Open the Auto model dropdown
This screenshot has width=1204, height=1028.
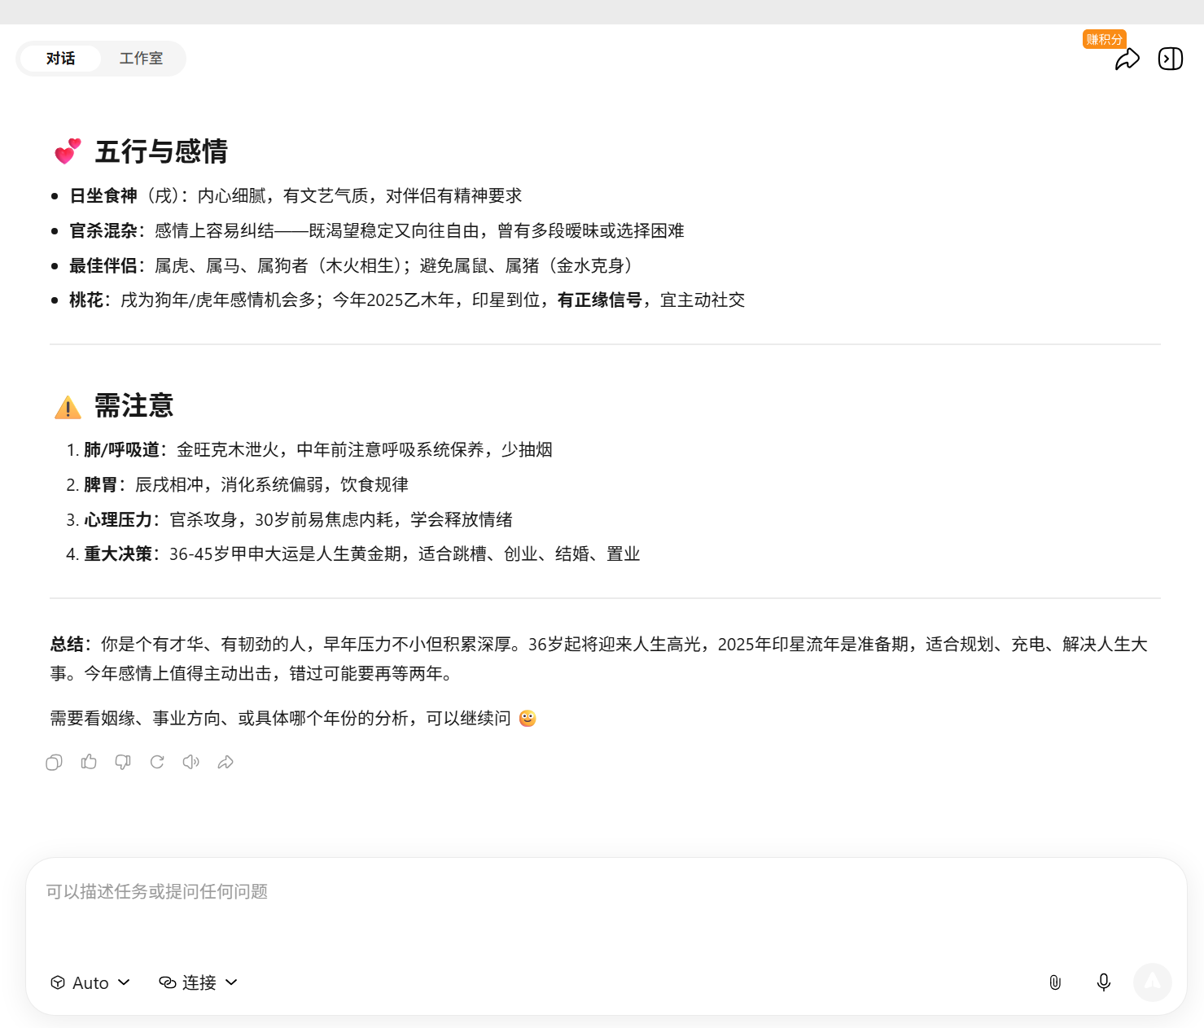tap(90, 982)
